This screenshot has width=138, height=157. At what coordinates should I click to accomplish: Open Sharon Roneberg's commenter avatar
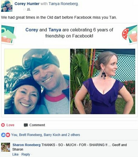click(6, 147)
